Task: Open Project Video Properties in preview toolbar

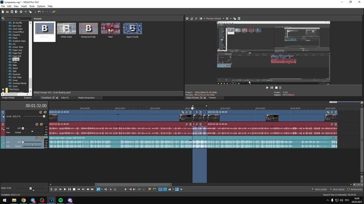Action: 187,19
